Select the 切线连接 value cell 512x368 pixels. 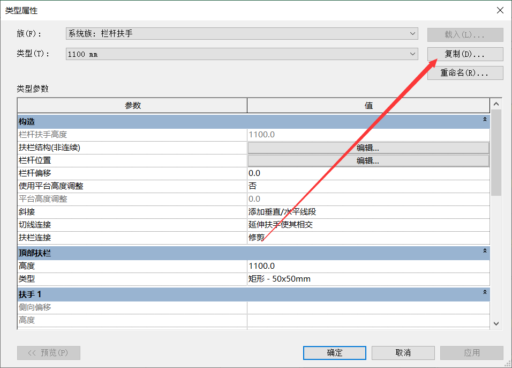pos(368,225)
